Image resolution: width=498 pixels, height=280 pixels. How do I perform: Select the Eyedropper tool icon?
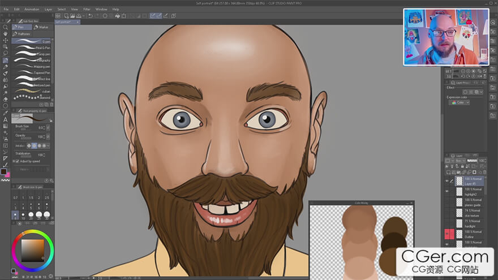[x=6, y=113]
